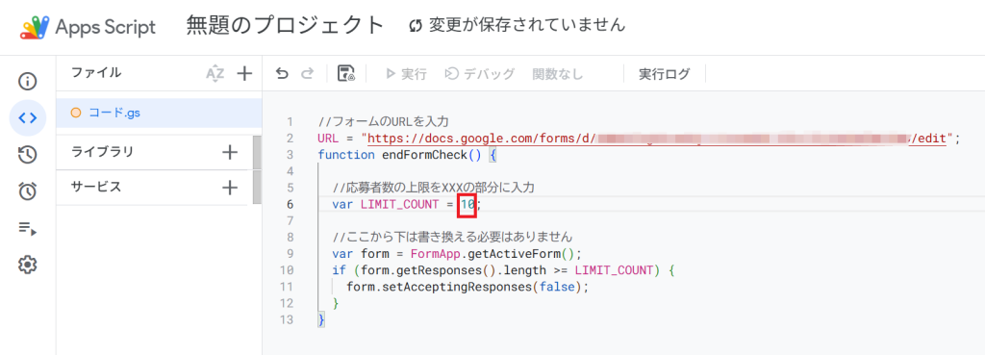Add a library with plus icon
The width and height of the screenshot is (985, 355).
click(x=230, y=152)
